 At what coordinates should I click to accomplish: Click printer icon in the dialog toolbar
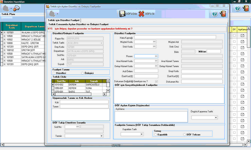pyautogui.click(x=52, y=14)
